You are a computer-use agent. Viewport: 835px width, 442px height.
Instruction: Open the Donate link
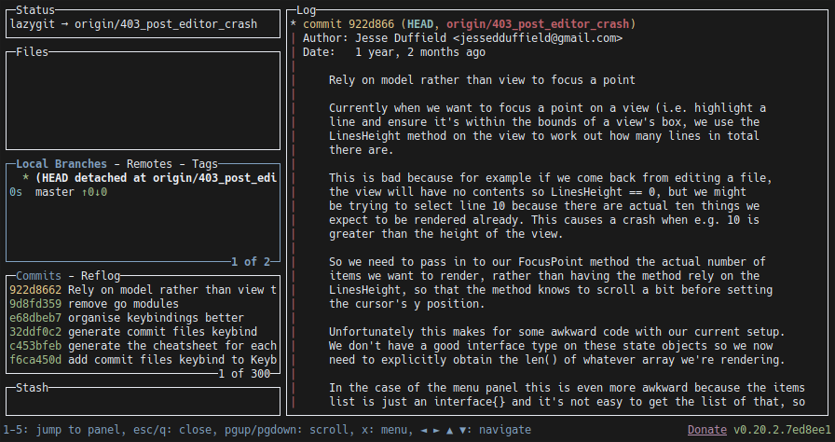click(706, 430)
